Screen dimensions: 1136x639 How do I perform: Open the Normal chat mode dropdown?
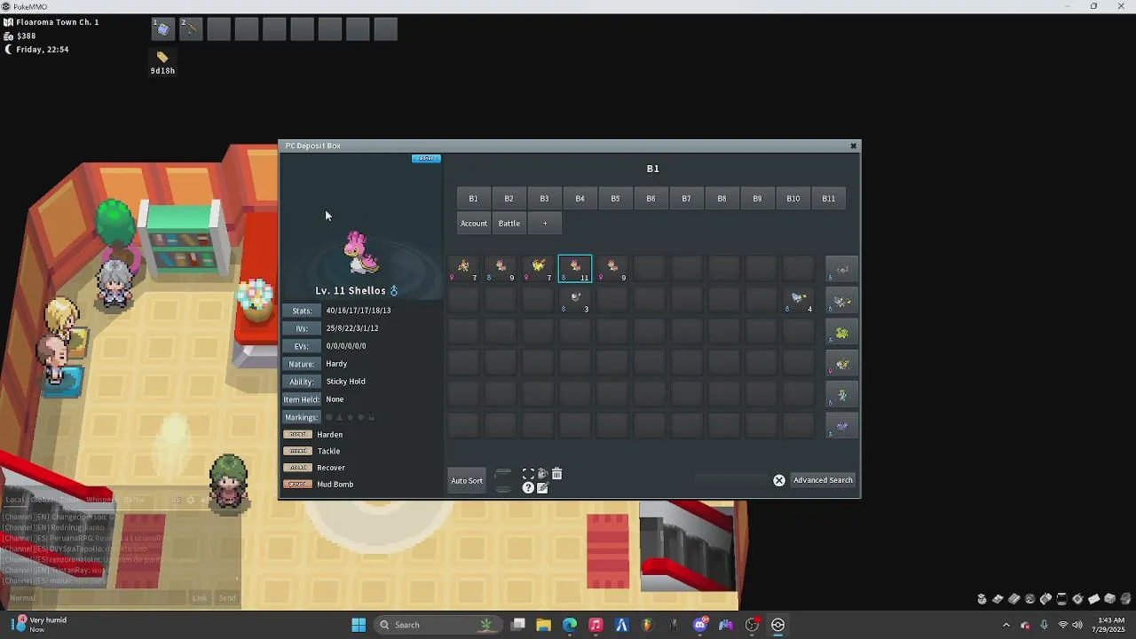tap(22, 598)
